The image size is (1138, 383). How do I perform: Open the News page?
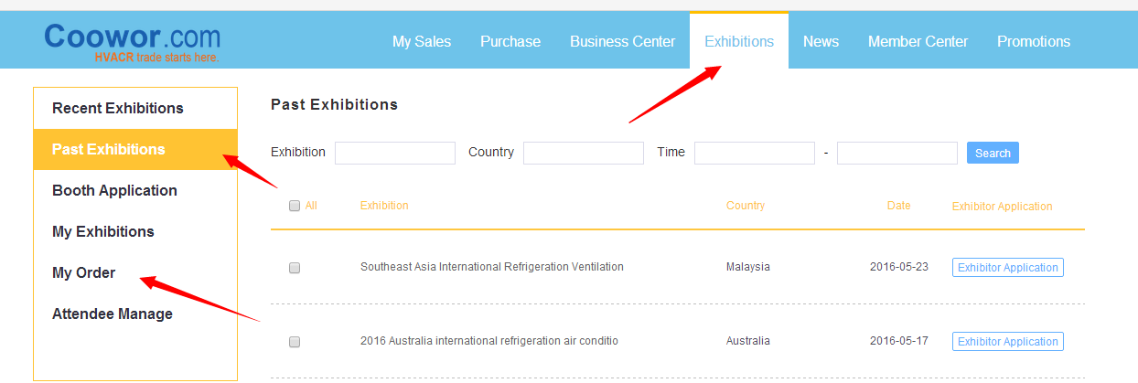[821, 41]
